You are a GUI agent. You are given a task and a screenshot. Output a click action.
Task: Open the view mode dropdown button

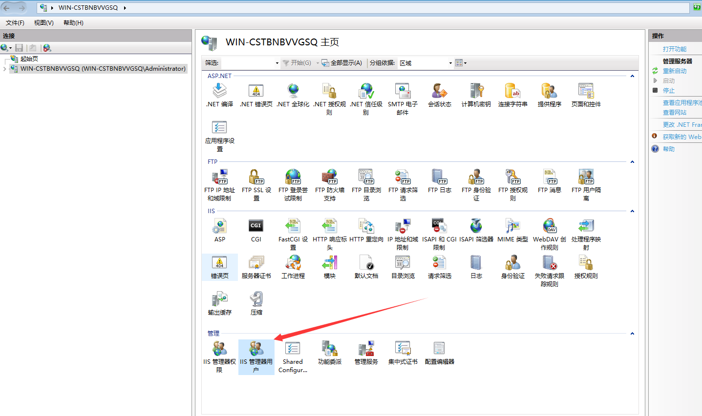click(x=461, y=63)
